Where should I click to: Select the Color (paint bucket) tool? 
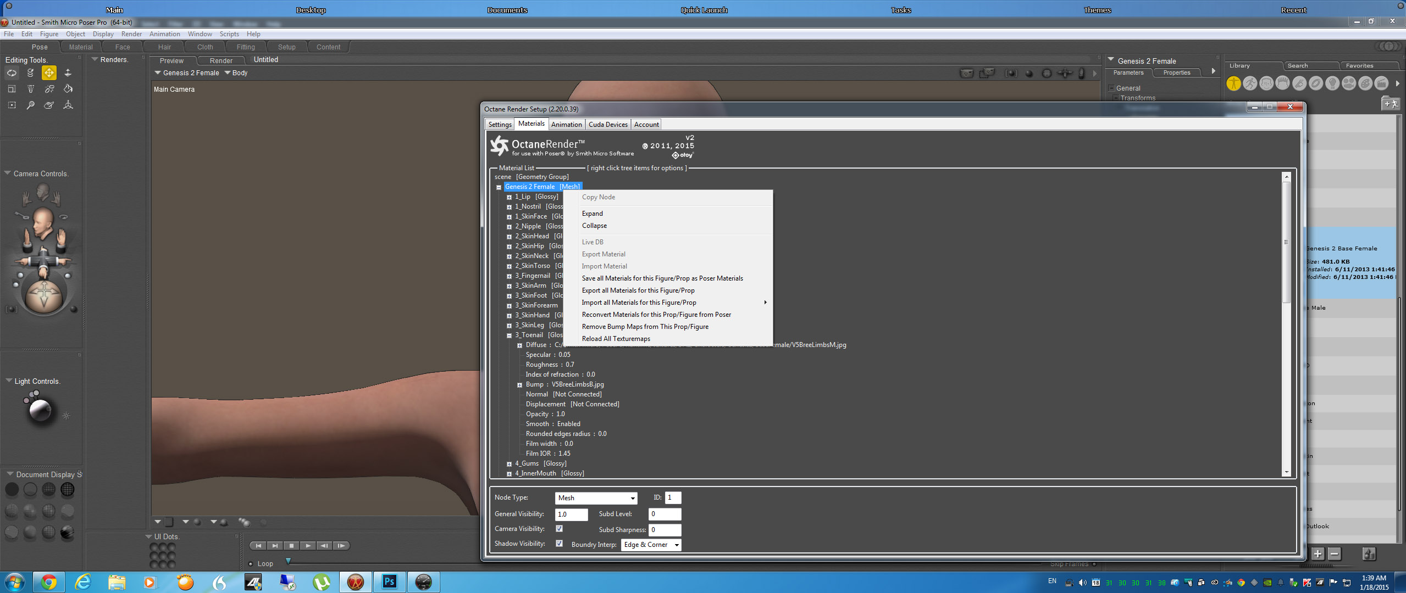coord(68,89)
